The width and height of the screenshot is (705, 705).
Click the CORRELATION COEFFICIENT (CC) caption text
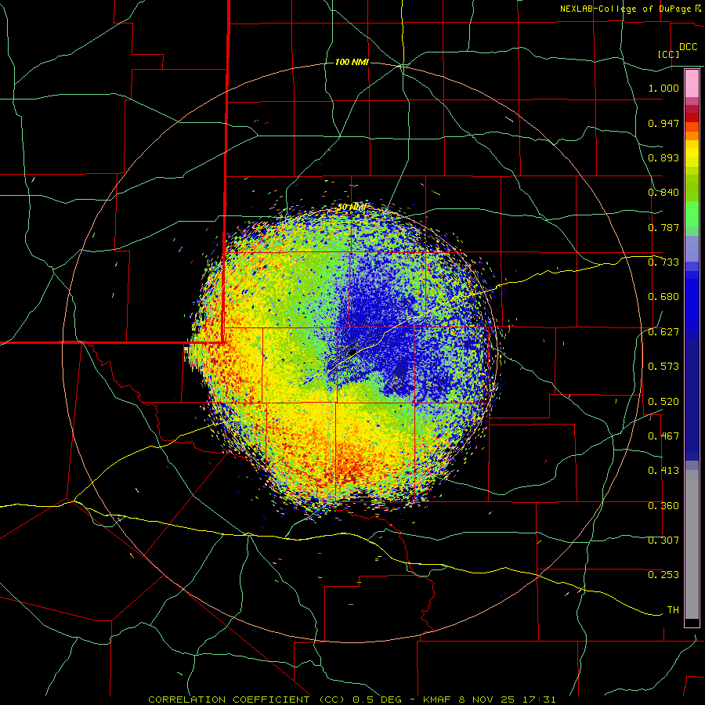click(247, 700)
